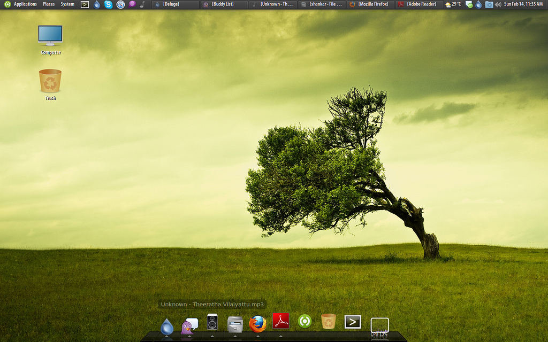
Task: Open the volume control speaker icon
Action: point(498,4)
